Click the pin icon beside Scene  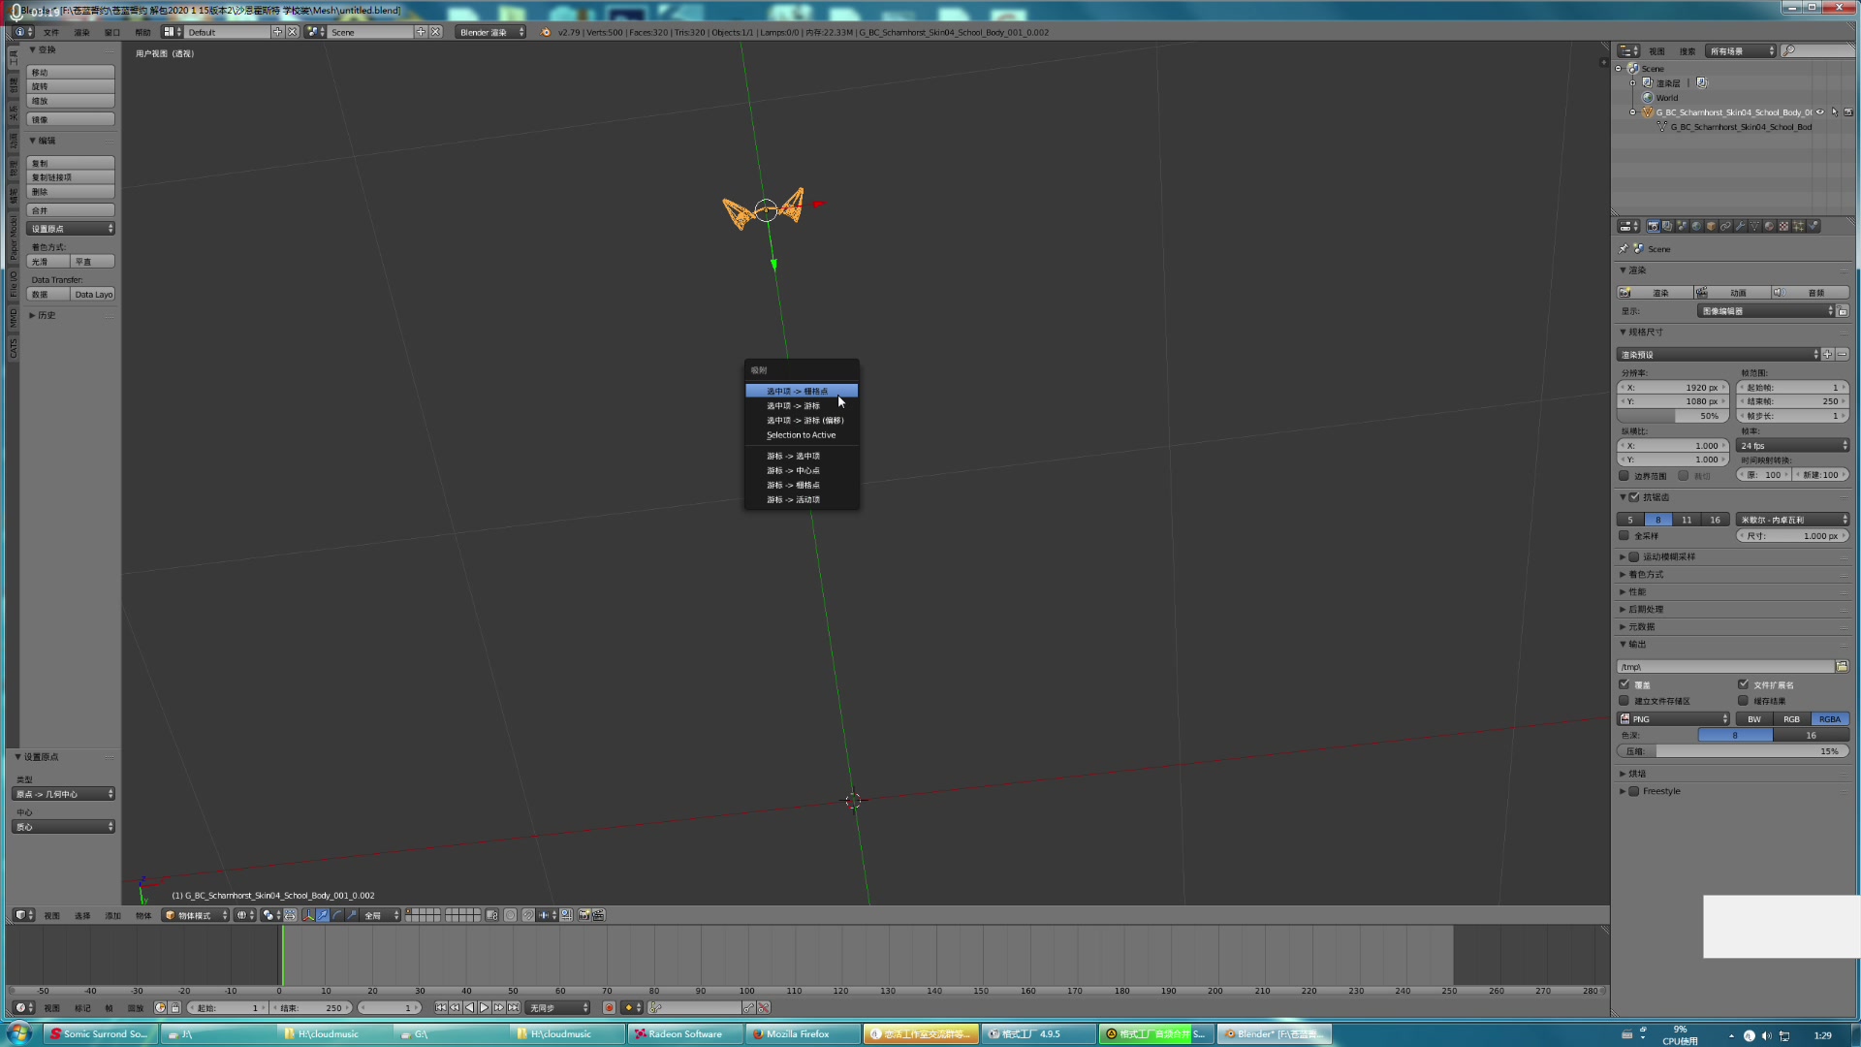(1624, 249)
